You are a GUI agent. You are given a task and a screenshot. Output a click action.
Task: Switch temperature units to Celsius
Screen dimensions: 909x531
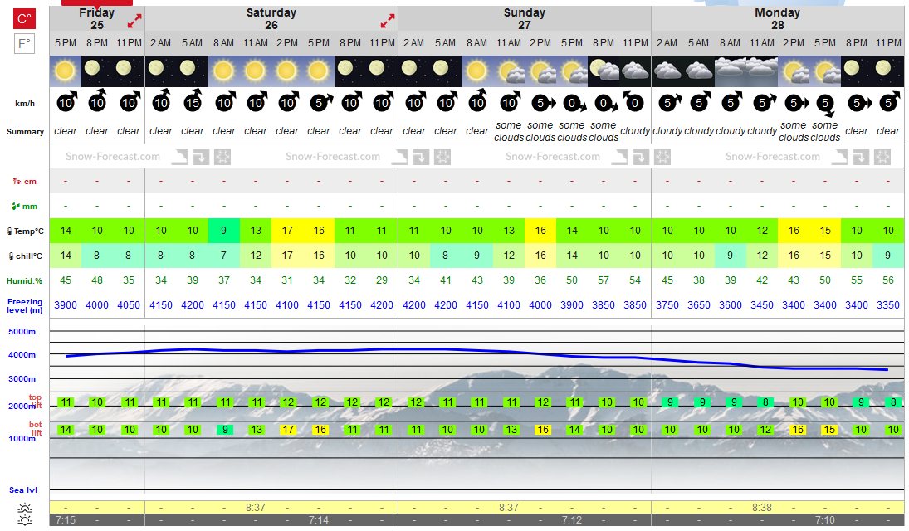(x=24, y=18)
